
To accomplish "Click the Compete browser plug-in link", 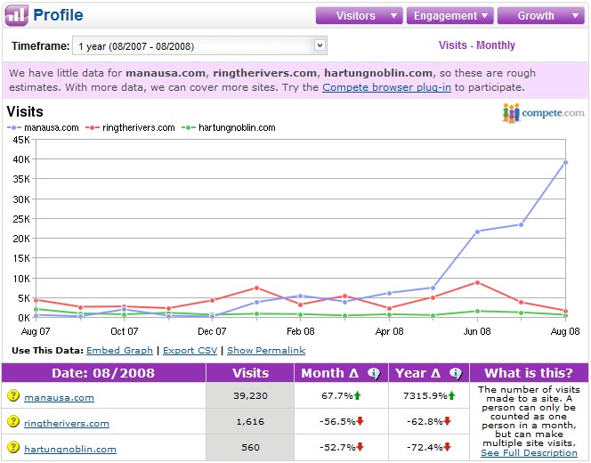I will point(386,87).
